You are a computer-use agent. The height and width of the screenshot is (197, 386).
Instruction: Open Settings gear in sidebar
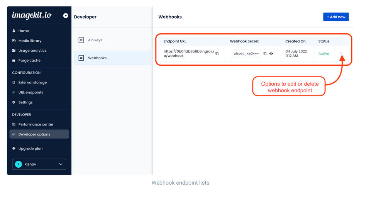coord(14,102)
